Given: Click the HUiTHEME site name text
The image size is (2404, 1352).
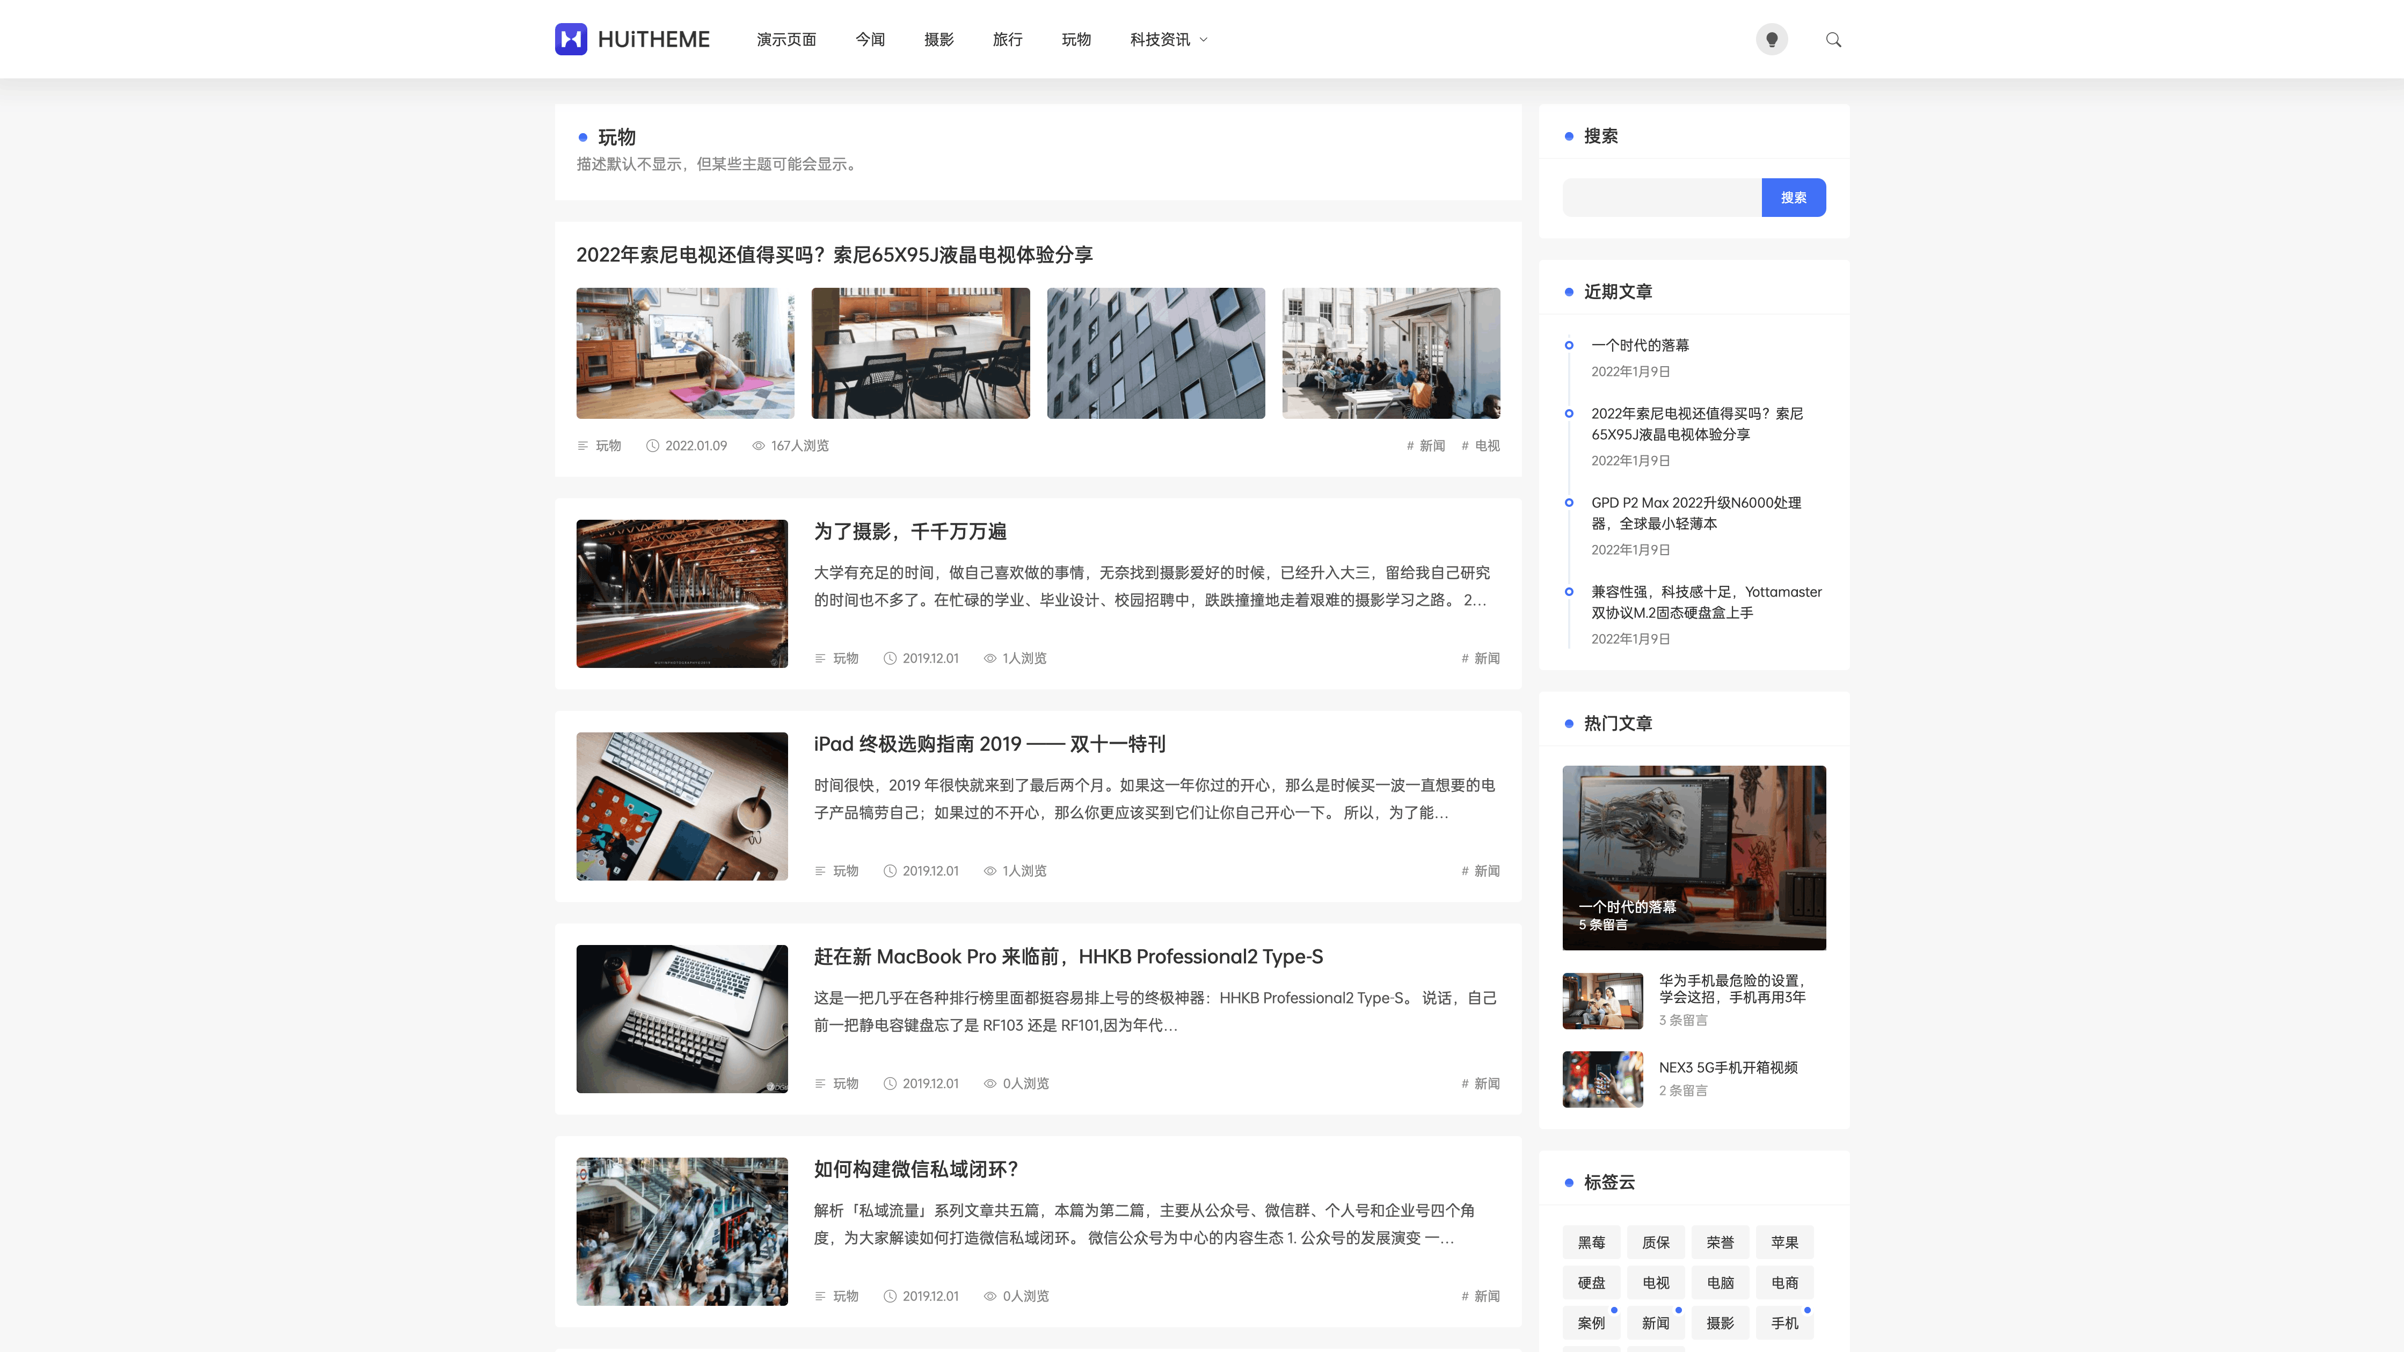Looking at the screenshot, I should (x=653, y=39).
